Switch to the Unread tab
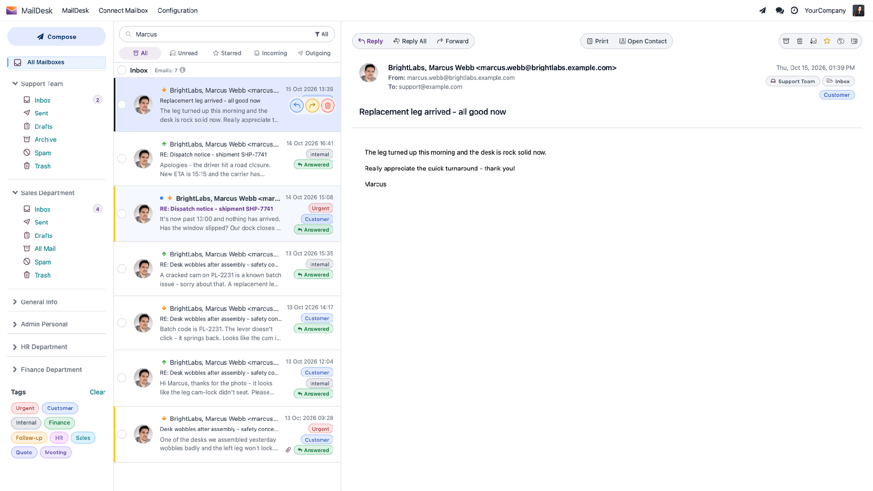 [x=184, y=53]
